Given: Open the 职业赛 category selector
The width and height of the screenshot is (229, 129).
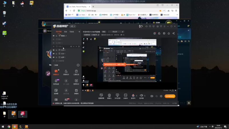Looking at the screenshot, I should coord(116,32).
